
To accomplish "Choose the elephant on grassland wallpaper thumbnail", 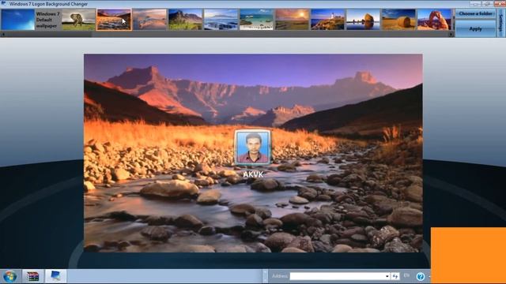I will (x=78, y=20).
